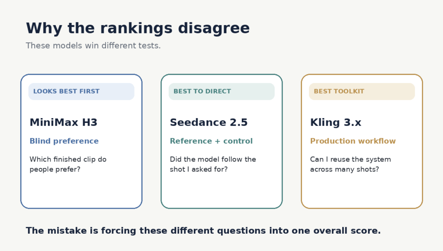This screenshot has height=251, width=443.
Task: Click the BEST TOOLKIT badge
Action: tap(362, 91)
